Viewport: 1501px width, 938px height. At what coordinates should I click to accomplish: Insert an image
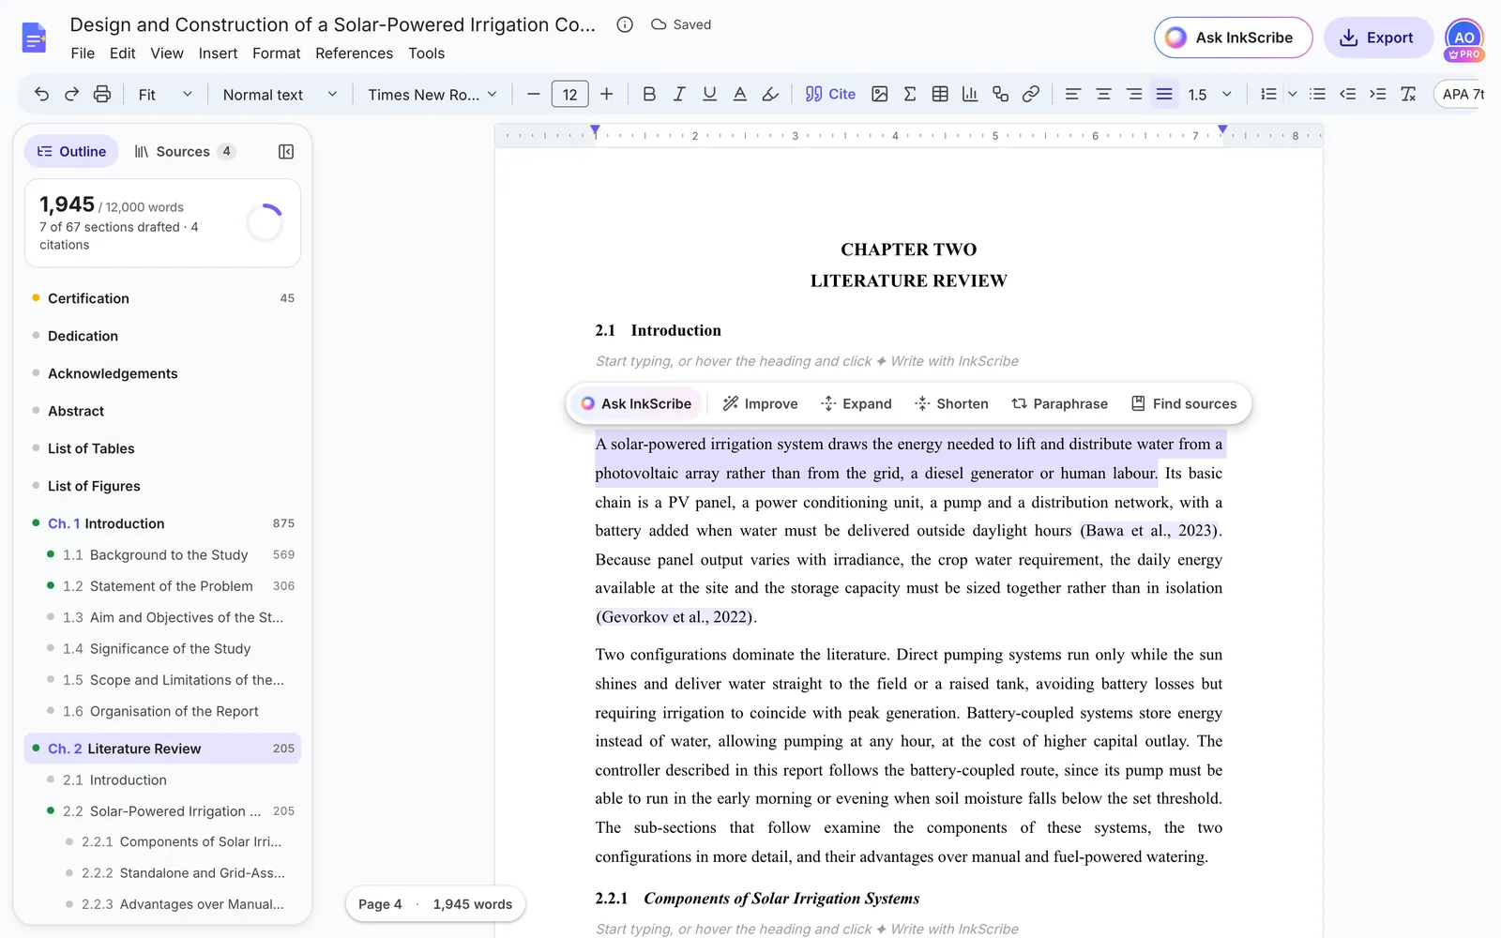click(879, 94)
